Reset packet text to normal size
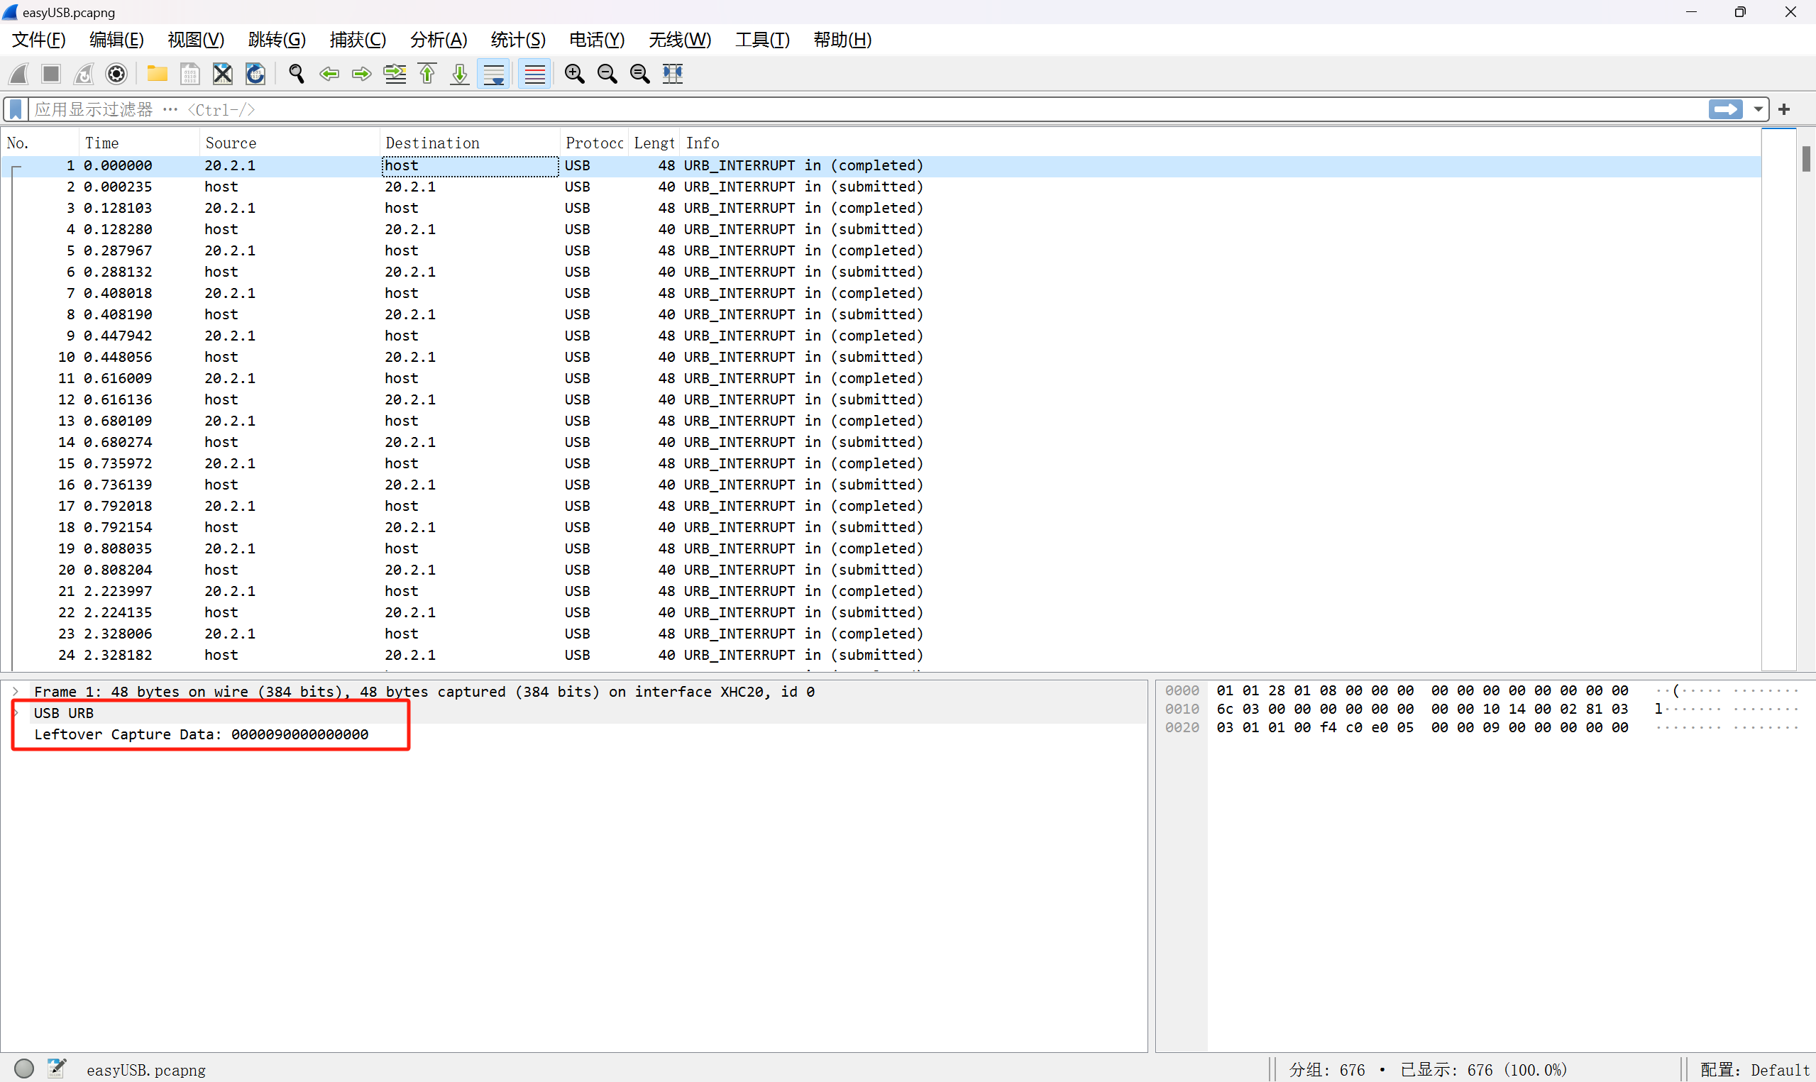 (640, 74)
